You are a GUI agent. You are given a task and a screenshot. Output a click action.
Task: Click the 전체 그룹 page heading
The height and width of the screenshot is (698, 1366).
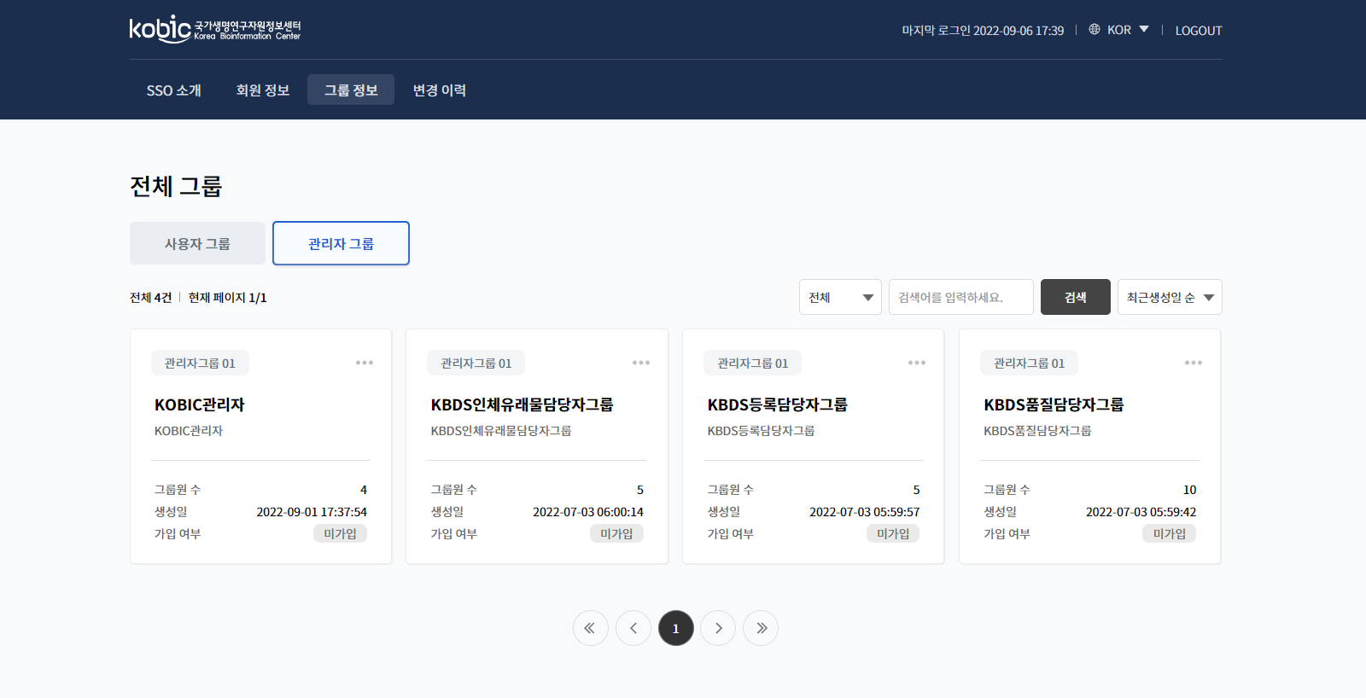(176, 186)
